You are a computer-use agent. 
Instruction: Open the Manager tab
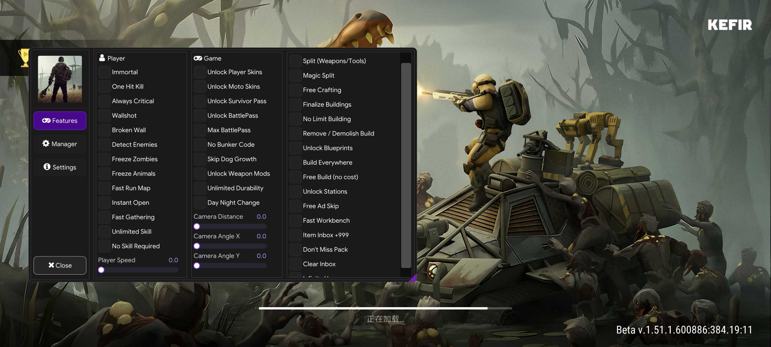pyautogui.click(x=60, y=144)
